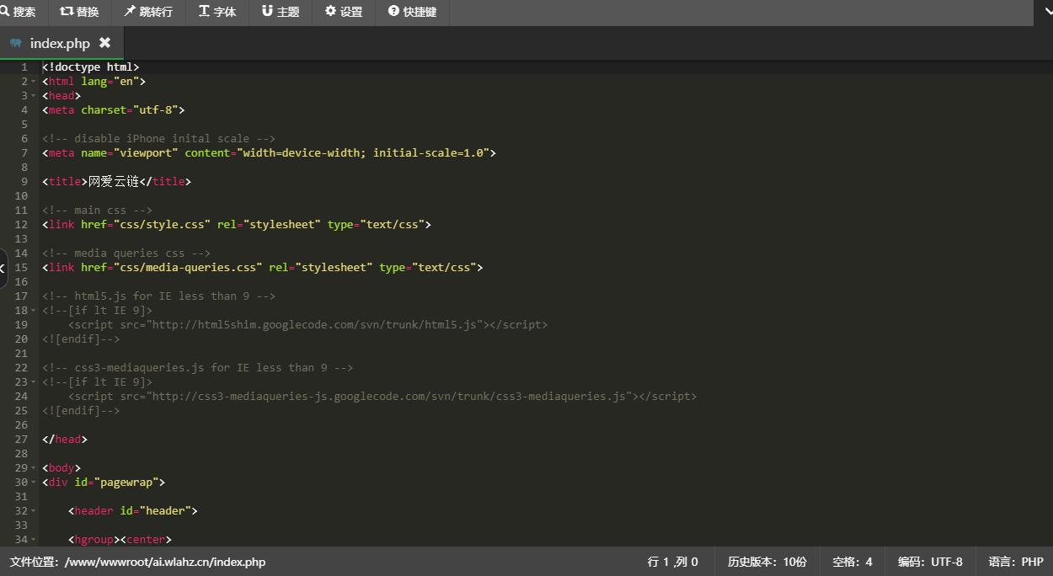Open the 字体 font menu
The height and width of the screenshot is (576, 1053).
click(217, 12)
